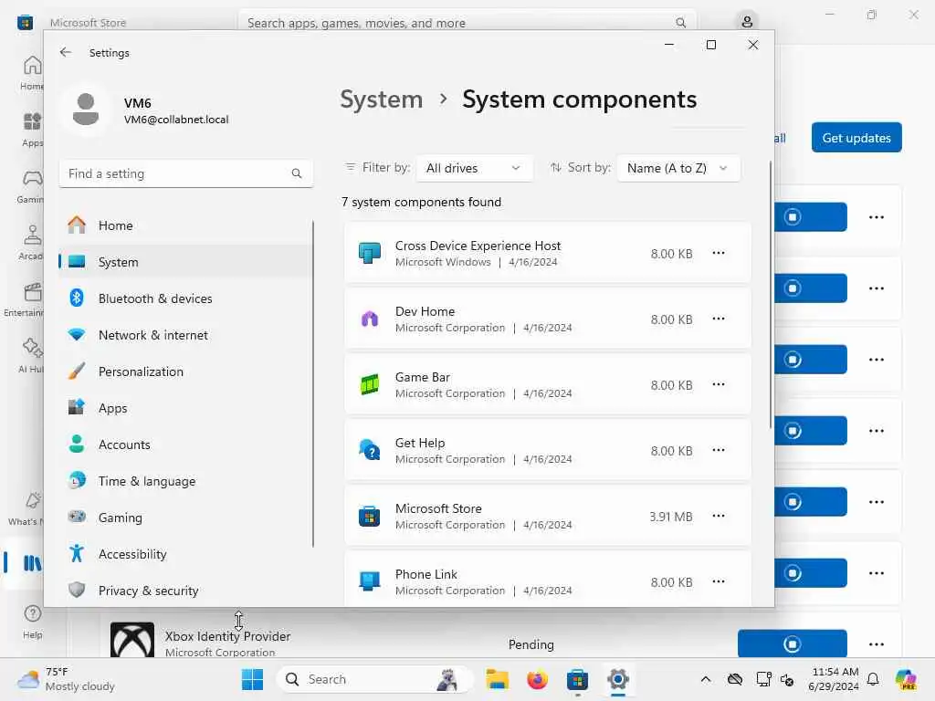Stop the first pending download in Store
This screenshot has height=701, width=935.
[810, 216]
